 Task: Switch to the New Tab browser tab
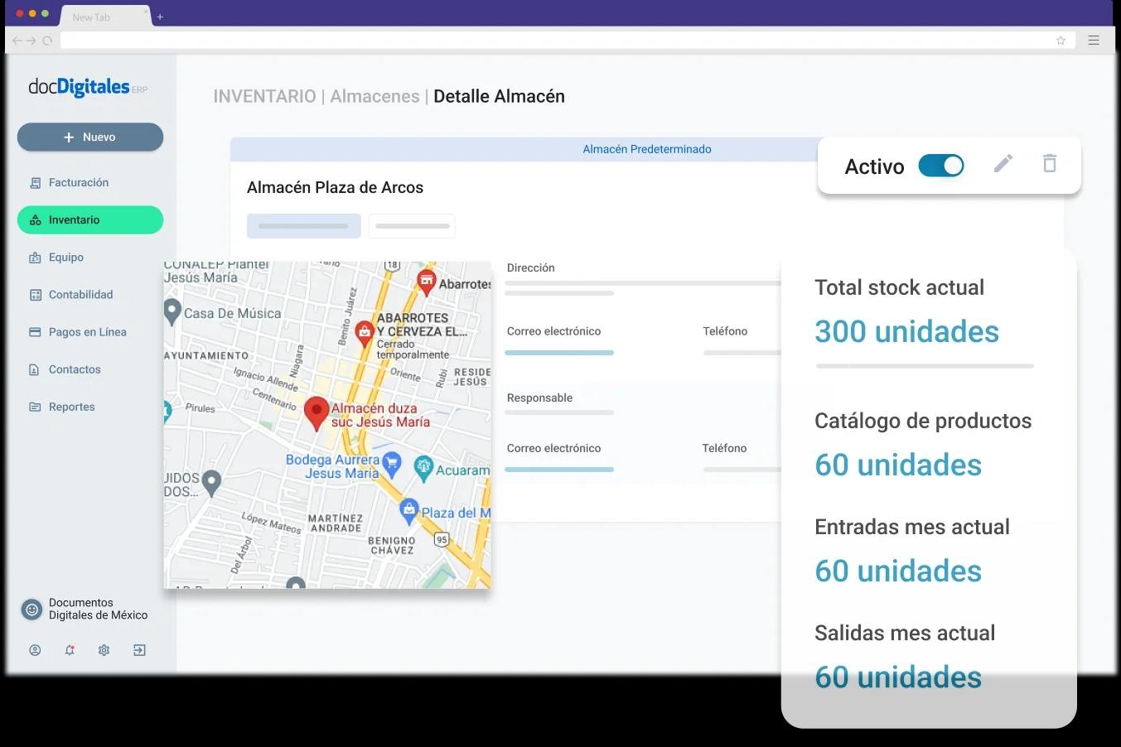tap(91, 17)
